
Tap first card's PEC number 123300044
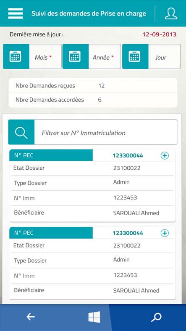[128, 155]
